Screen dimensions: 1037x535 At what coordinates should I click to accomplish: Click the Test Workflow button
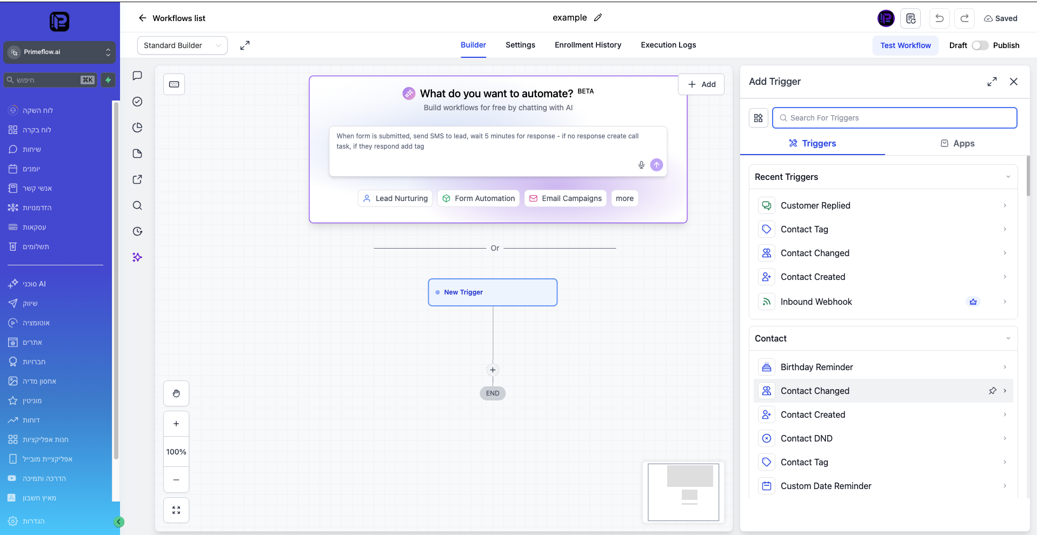pyautogui.click(x=906, y=45)
